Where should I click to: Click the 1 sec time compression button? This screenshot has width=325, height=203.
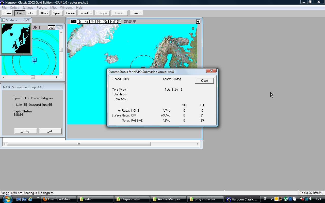coord(20,13)
